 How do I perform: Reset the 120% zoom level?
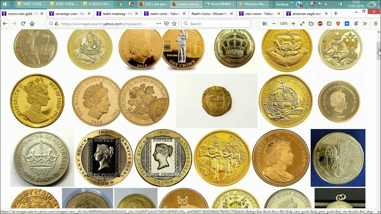284,24
